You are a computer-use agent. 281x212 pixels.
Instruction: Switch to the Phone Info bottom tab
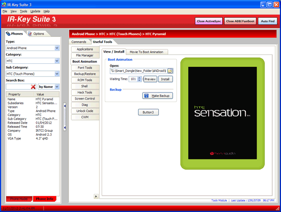pos(44,199)
